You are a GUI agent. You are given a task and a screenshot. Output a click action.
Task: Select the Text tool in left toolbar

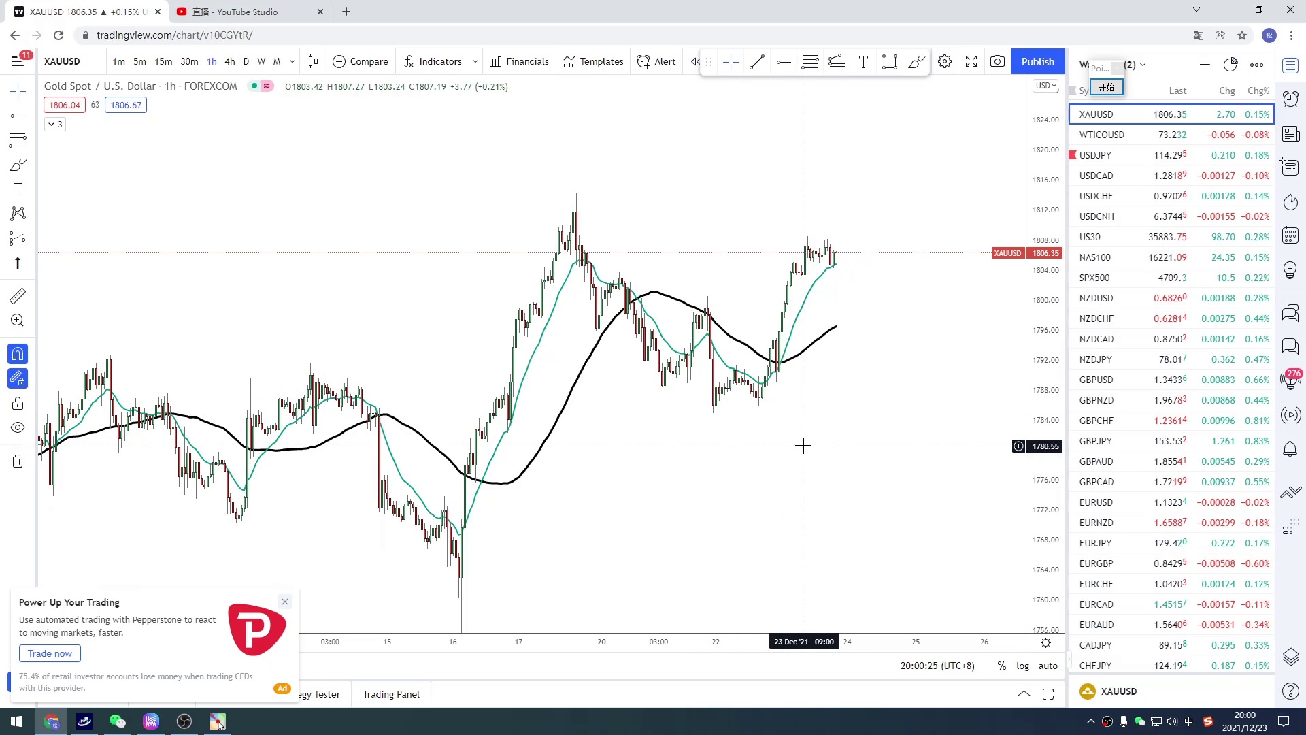coord(18,190)
